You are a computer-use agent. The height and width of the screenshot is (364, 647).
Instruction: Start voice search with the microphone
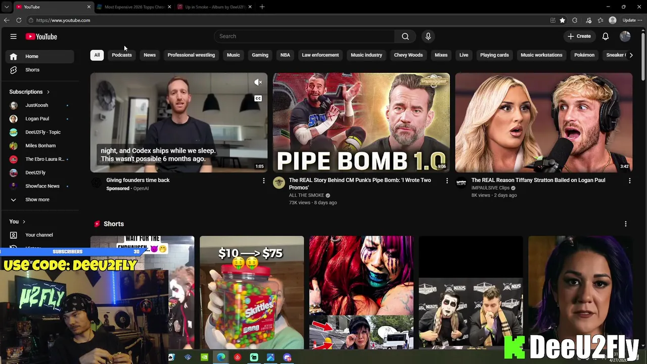428,36
